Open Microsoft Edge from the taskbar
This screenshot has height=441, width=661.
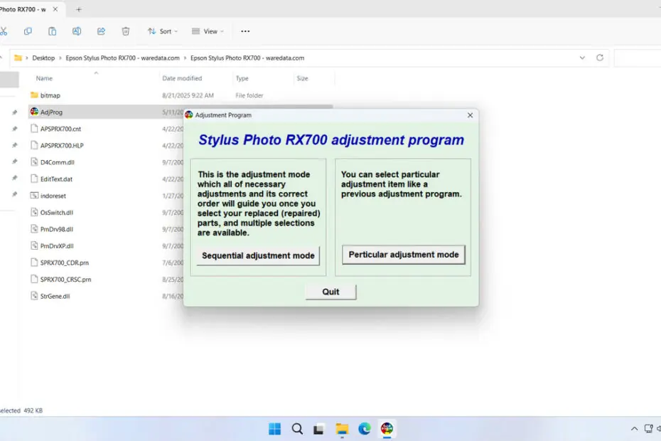coord(365,429)
